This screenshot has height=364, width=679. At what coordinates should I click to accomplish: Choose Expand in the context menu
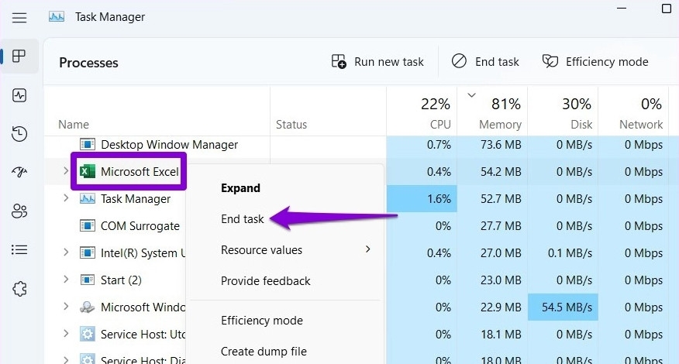point(241,188)
